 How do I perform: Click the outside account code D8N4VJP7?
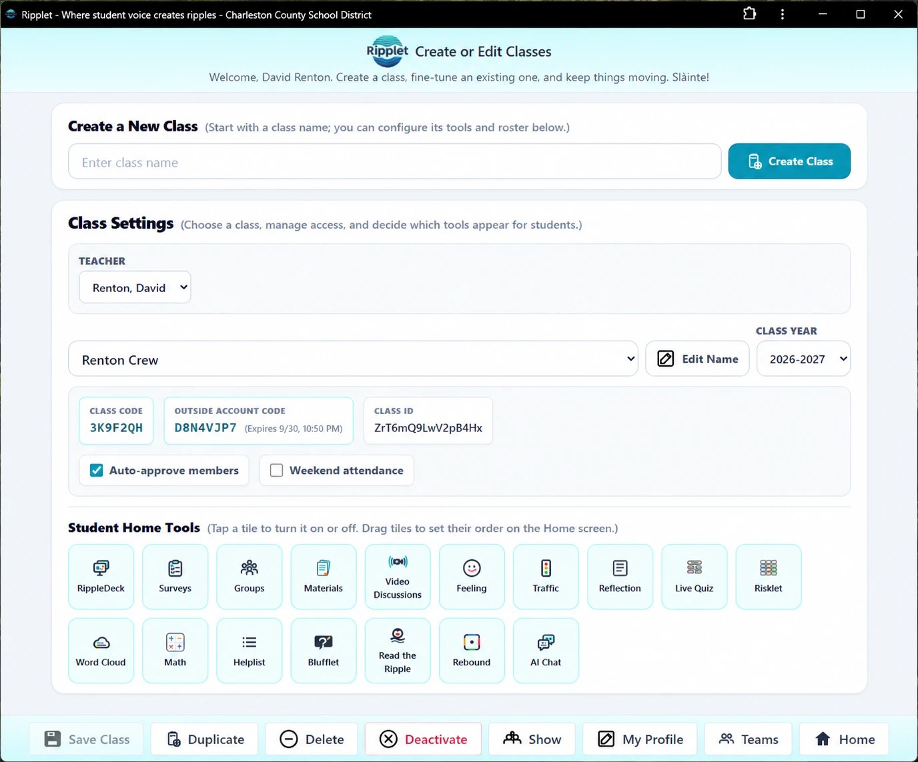(205, 428)
